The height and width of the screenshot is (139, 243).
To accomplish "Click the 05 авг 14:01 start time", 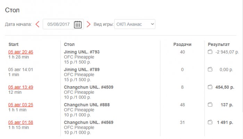I will point(20,69).
